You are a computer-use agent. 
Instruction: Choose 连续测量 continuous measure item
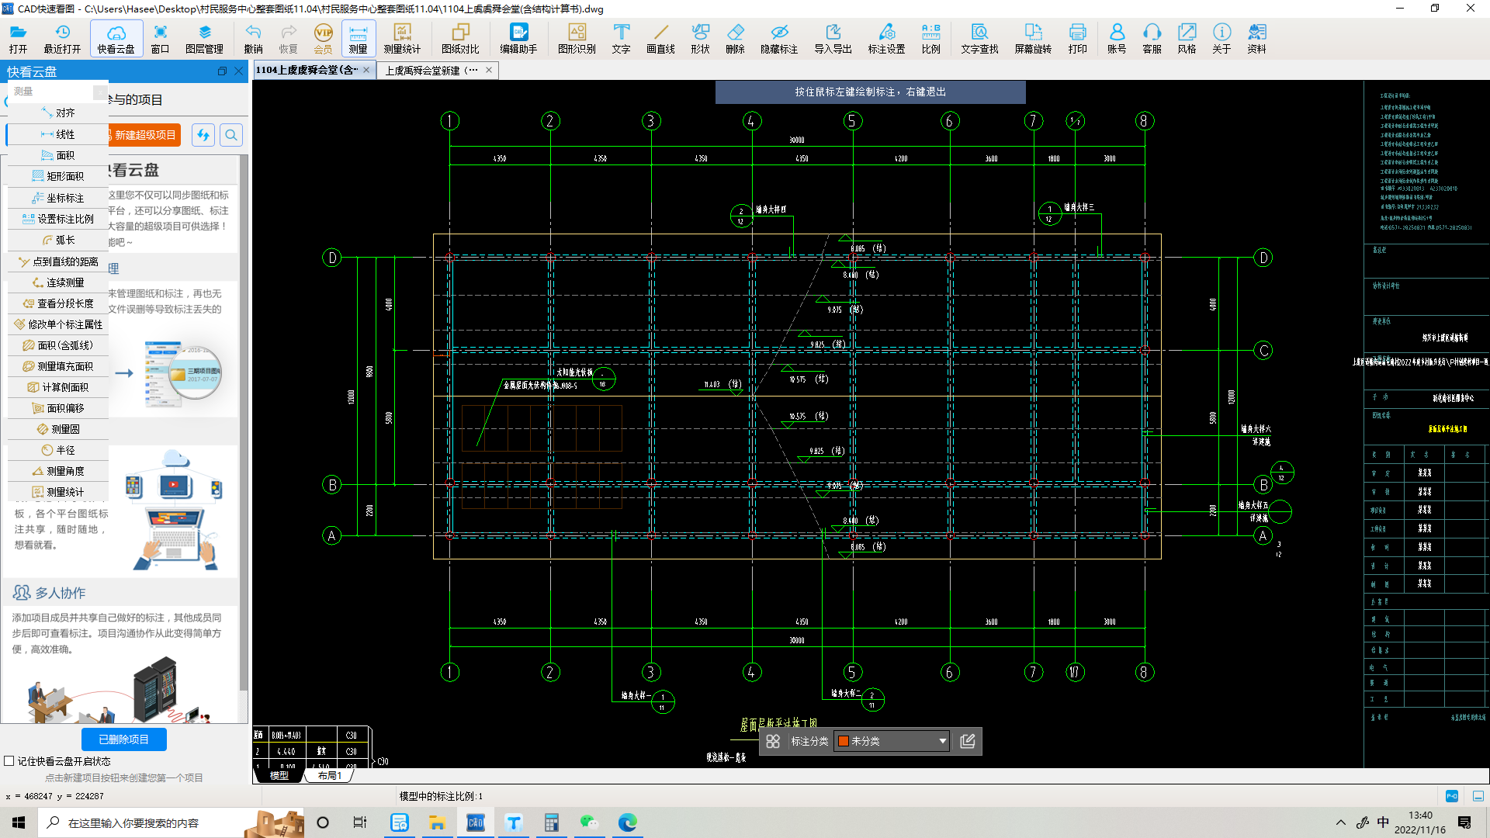click(58, 282)
